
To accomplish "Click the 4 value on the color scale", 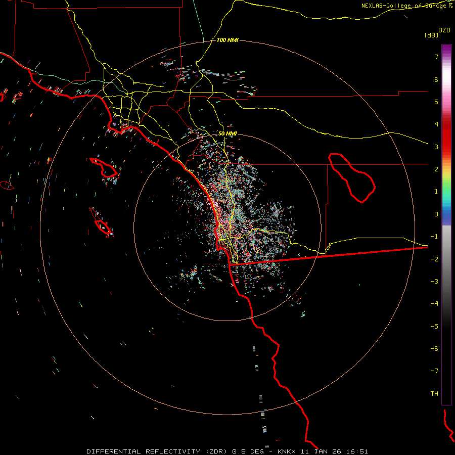I will [x=436, y=124].
